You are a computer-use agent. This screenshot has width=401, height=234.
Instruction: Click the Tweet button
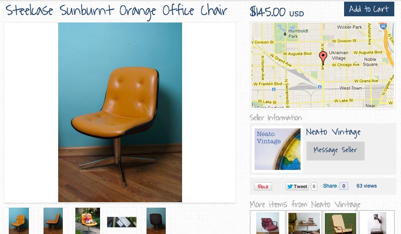click(x=297, y=186)
